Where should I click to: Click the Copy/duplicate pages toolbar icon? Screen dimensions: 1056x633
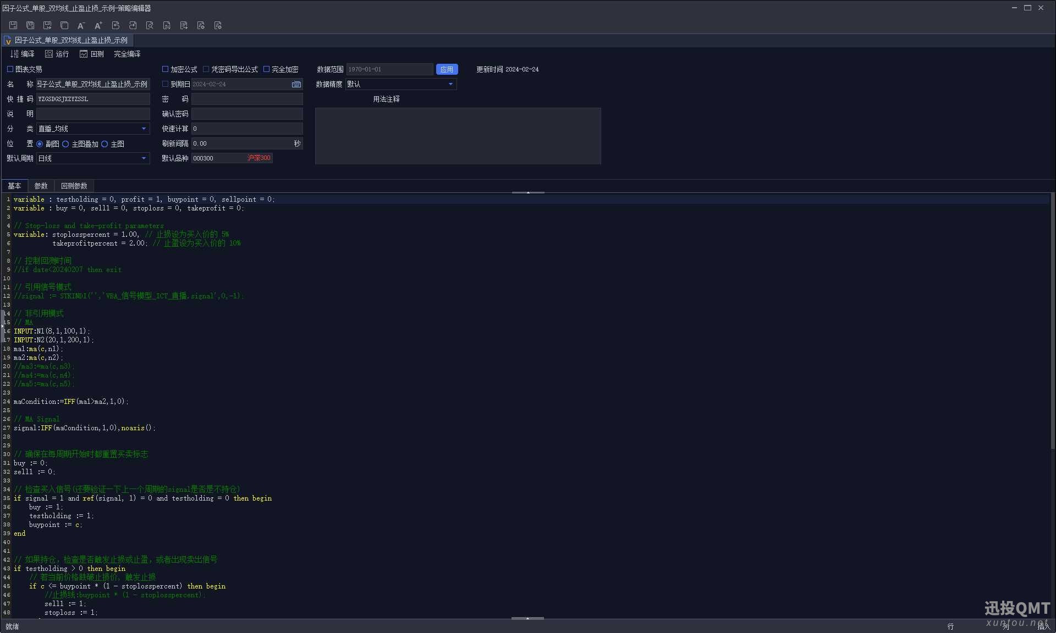pos(64,25)
